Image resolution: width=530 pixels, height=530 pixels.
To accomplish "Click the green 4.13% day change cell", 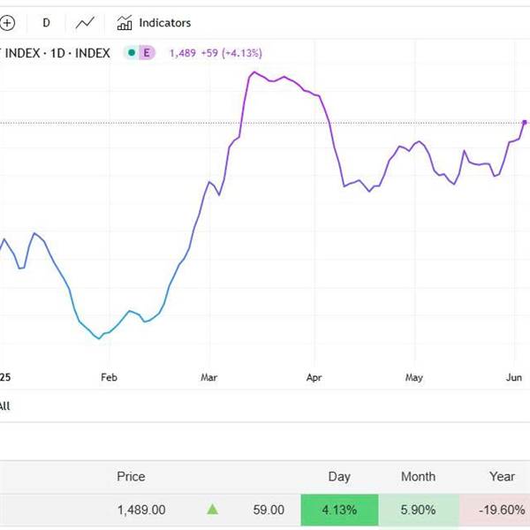I will [339, 510].
